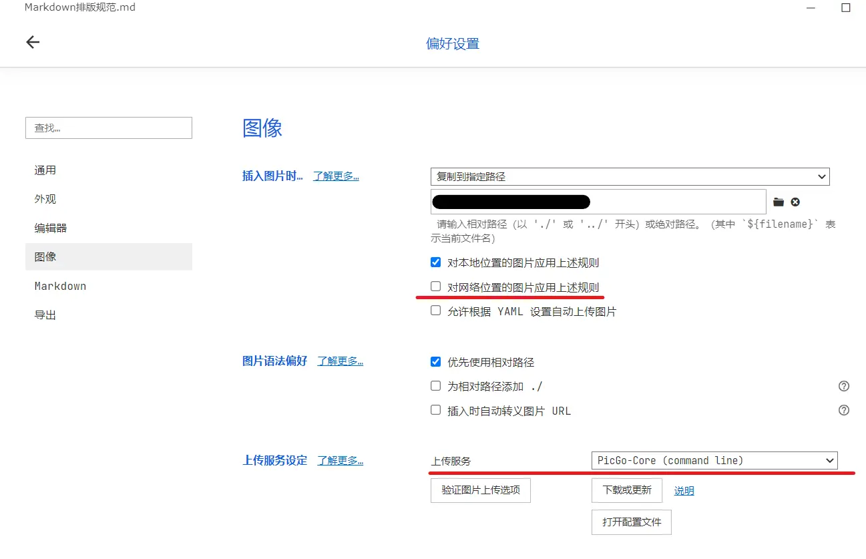Click the 下载或更新 button
Image resolution: width=866 pixels, height=559 pixels.
pos(627,490)
